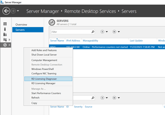Click the Forward navigation arrow button
The height and width of the screenshot is (115, 165).
(x=13, y=11)
